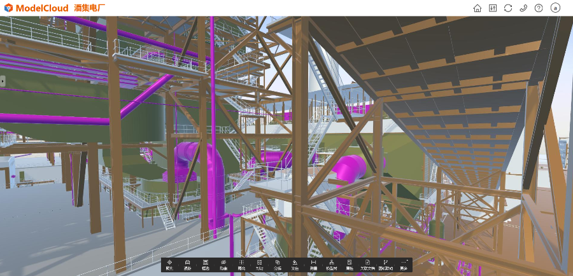The image size is (573, 276).
Task: Select the box-select (框选) tool
Action: [x=206, y=265]
